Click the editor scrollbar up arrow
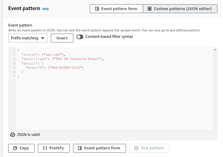This screenshot has height=157, width=223. 215,49
